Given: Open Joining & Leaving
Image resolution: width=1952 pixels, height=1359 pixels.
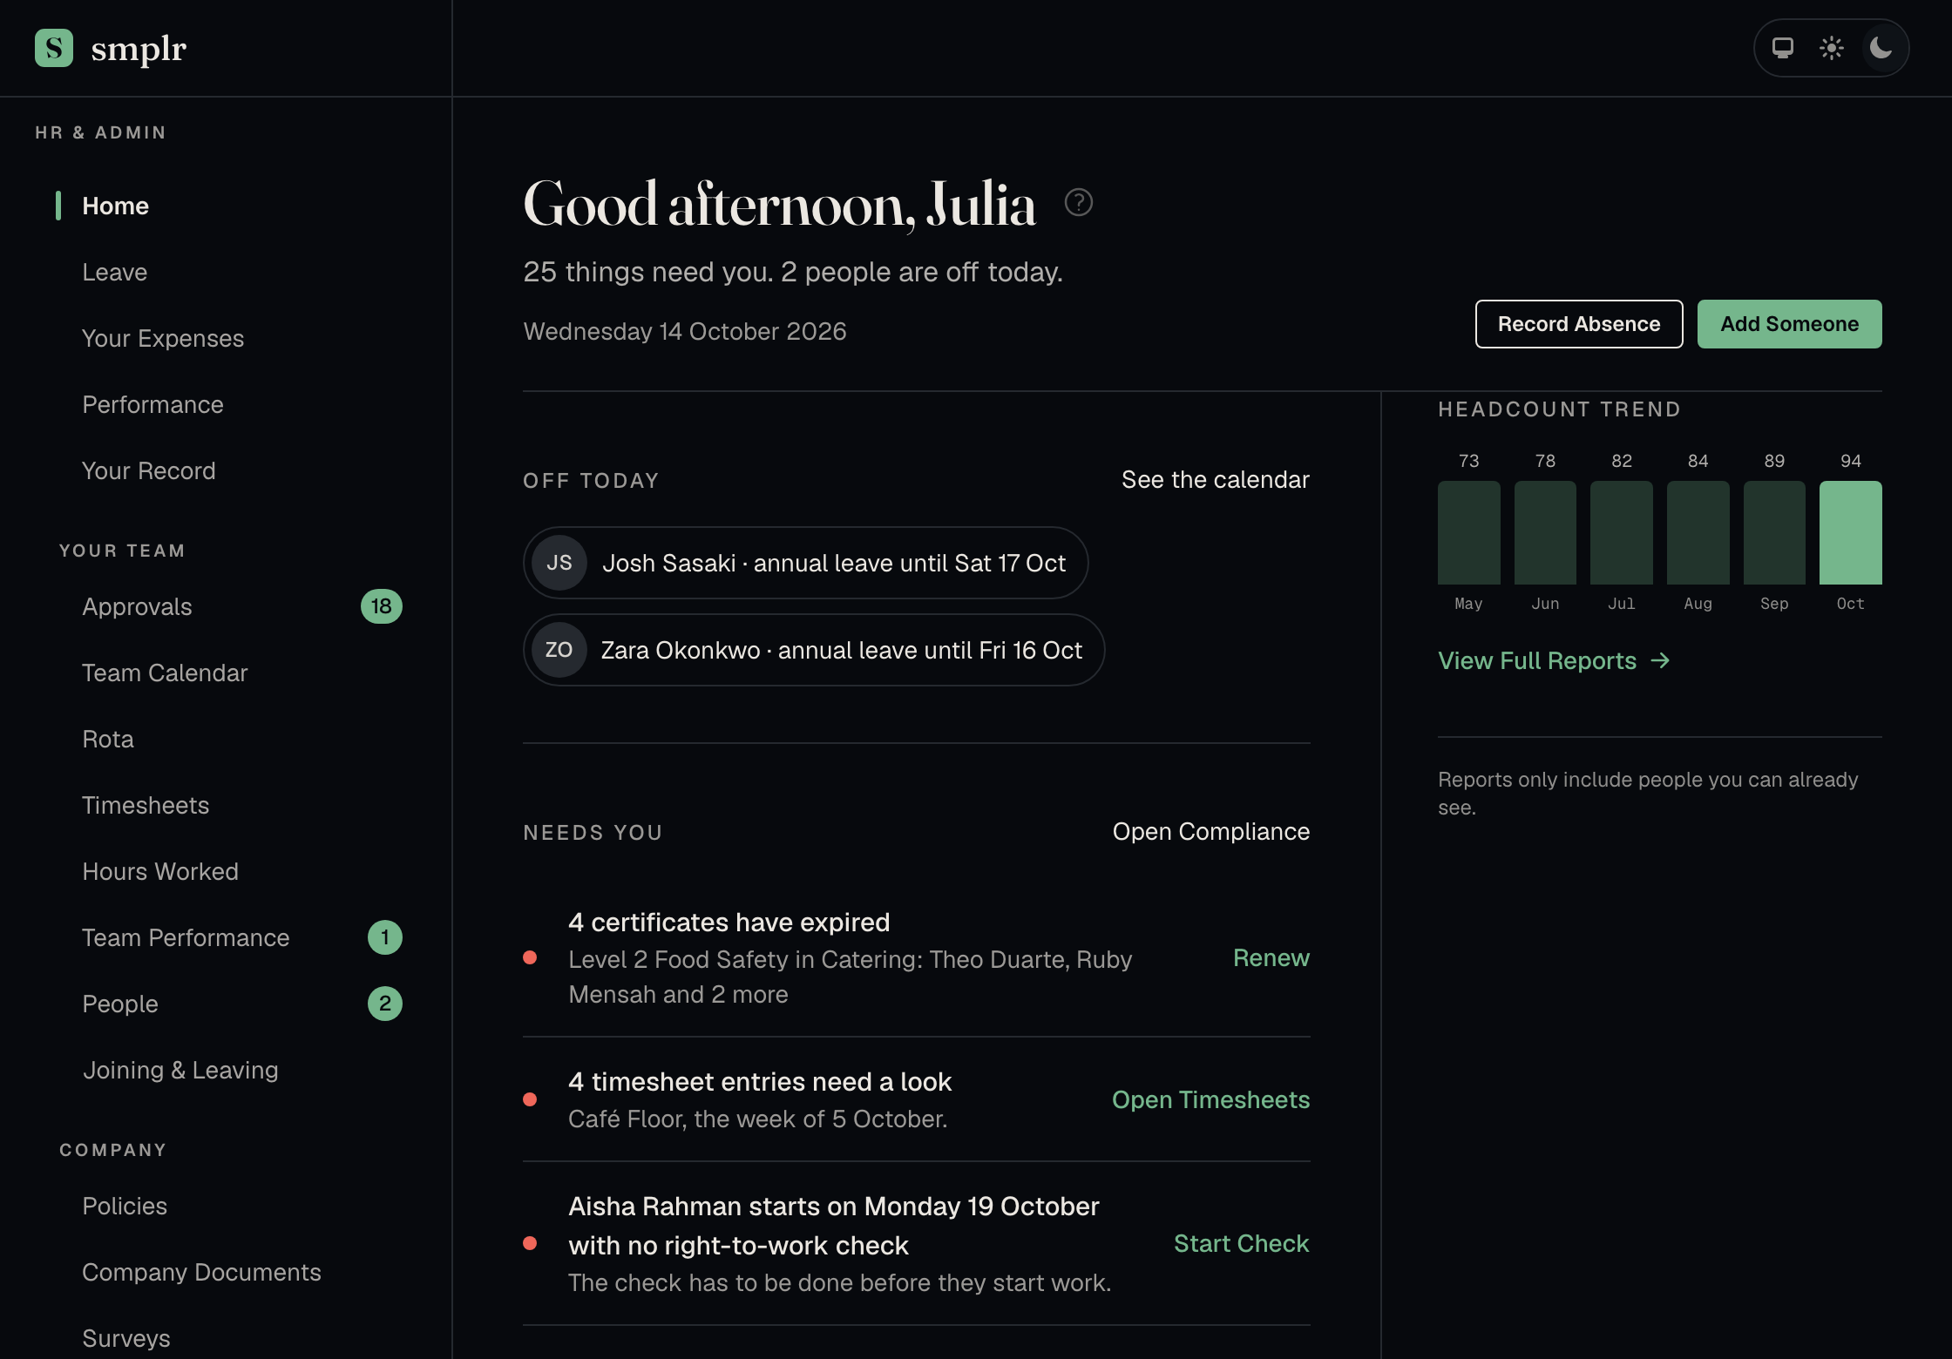Looking at the screenshot, I should [180, 1070].
